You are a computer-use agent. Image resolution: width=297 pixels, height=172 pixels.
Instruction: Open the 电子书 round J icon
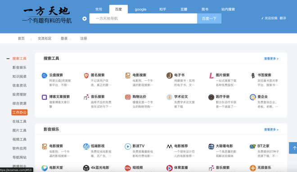[170, 75]
